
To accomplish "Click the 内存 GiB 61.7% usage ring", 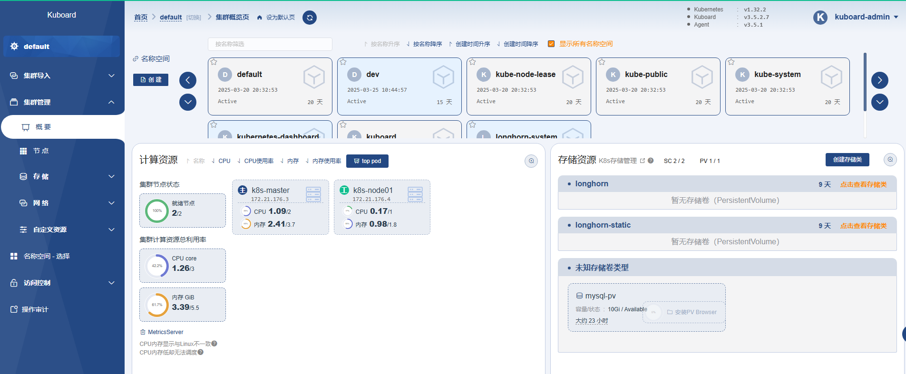I will tap(157, 305).
